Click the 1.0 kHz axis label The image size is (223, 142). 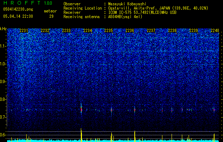3,64
